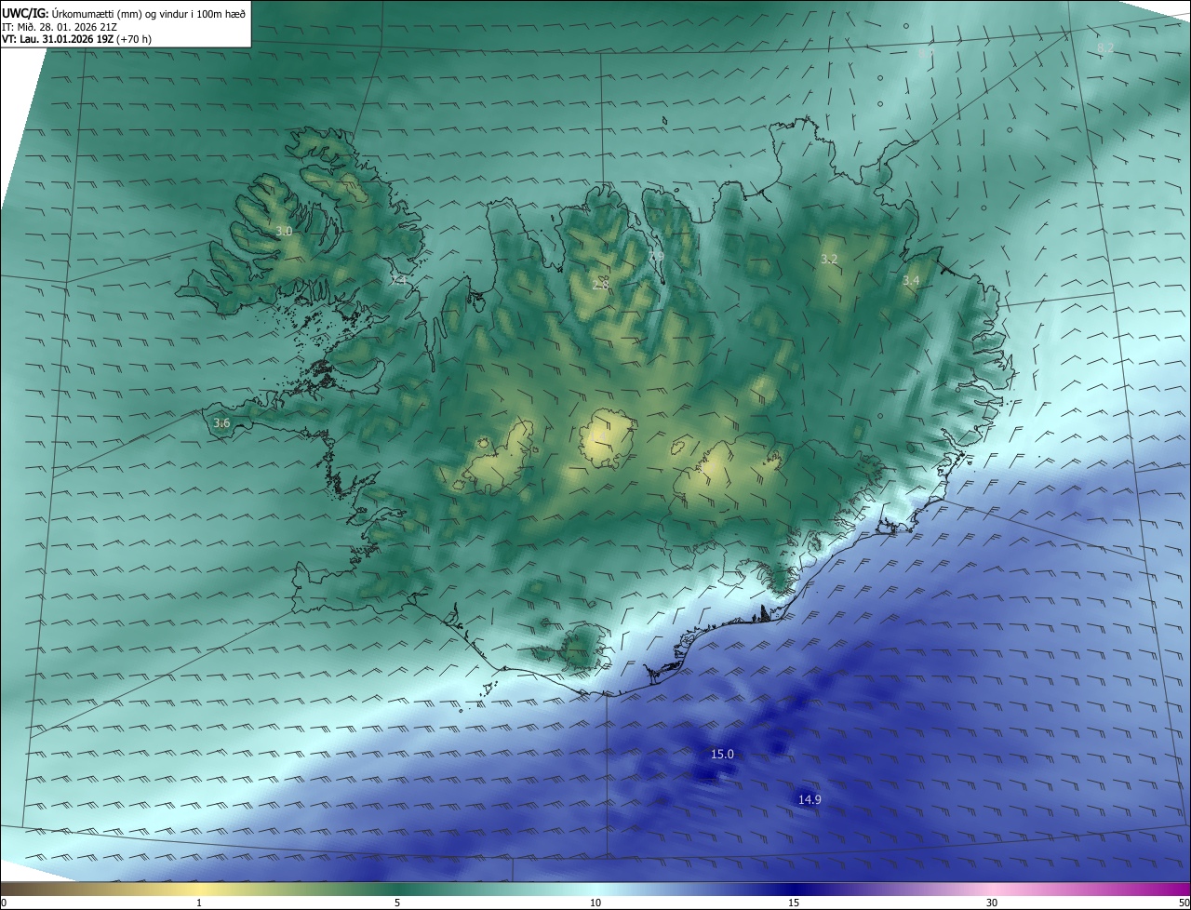Click the legend tick labeled 50
Image resolution: width=1191 pixels, height=910 pixels.
[x=1184, y=903]
